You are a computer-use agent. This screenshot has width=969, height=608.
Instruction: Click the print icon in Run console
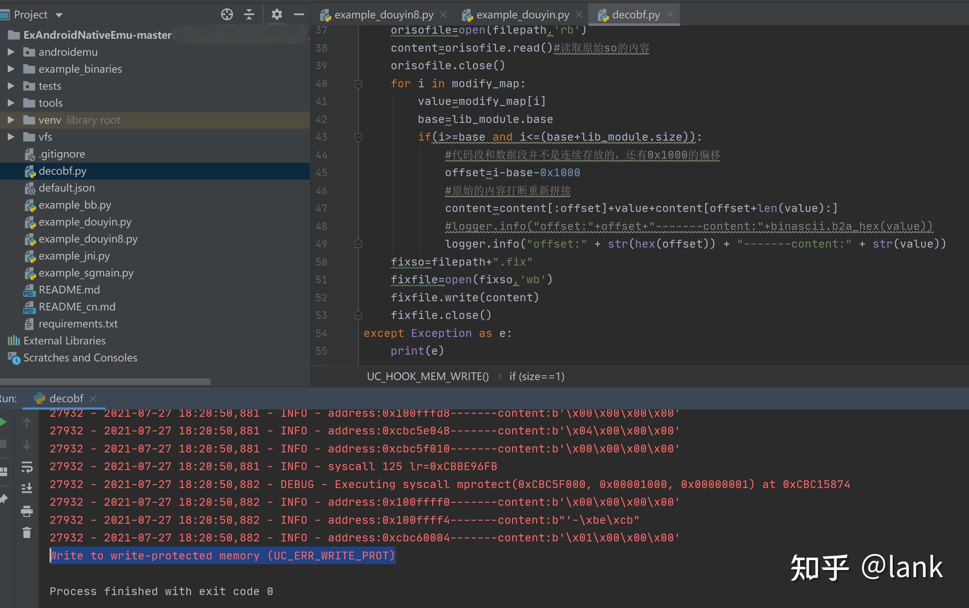[x=26, y=511]
